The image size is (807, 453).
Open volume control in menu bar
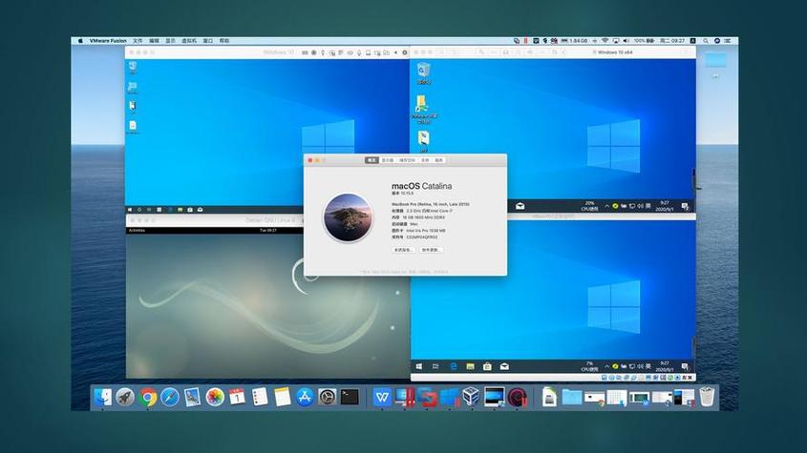click(x=626, y=41)
